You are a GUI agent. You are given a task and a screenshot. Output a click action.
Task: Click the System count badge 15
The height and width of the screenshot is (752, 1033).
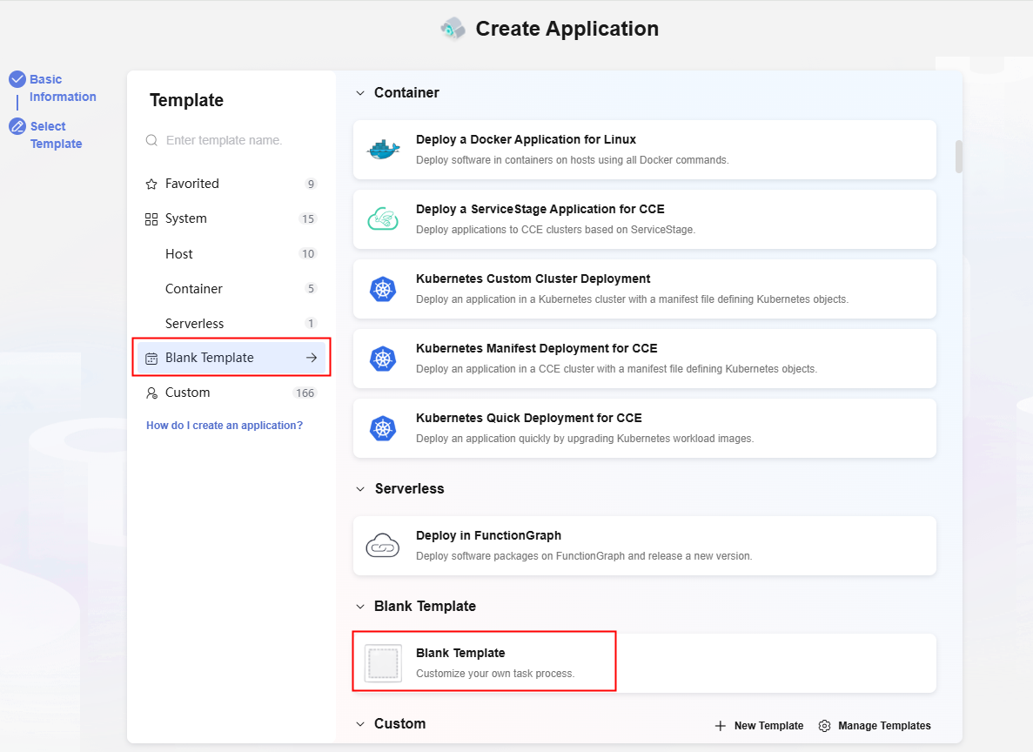308,218
